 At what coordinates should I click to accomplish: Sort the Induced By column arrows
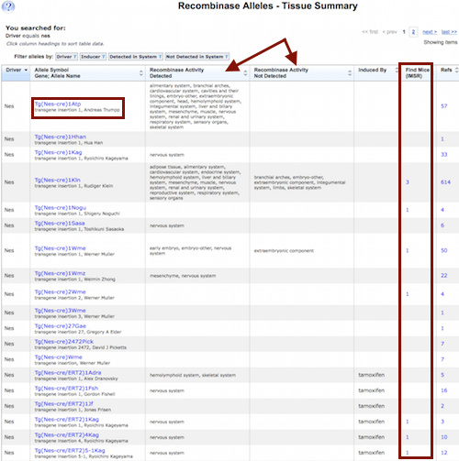click(x=397, y=70)
